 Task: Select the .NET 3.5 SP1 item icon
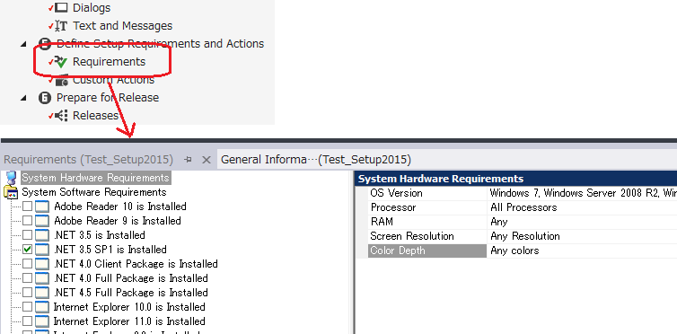coord(42,250)
